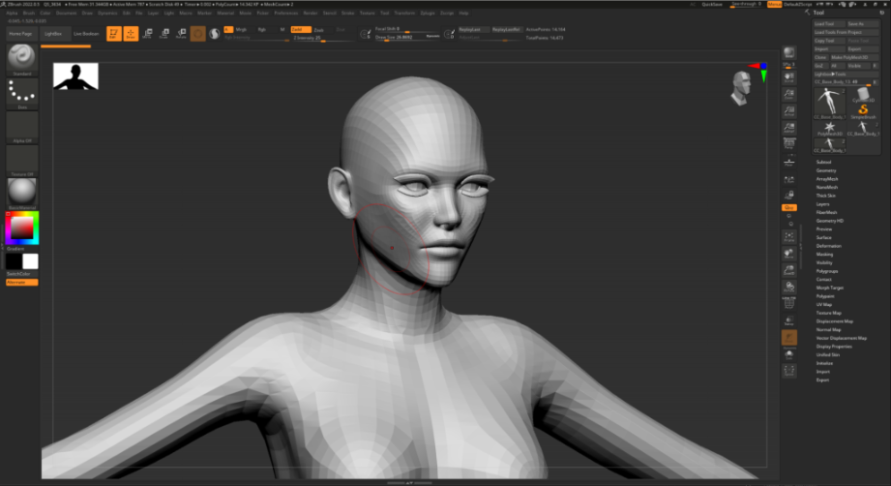Expand the Deformation palette section
This screenshot has height=486, width=891.
(x=828, y=246)
